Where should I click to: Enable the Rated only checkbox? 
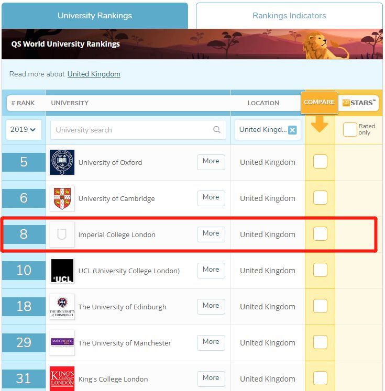tap(350, 129)
